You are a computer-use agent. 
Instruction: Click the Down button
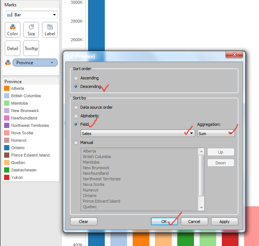click(221, 163)
